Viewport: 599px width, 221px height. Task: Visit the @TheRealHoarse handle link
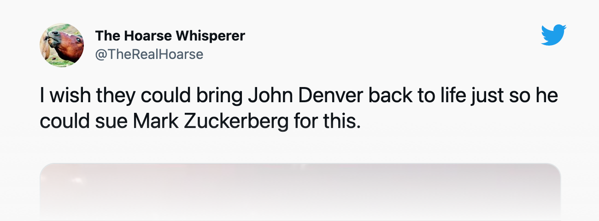pyautogui.click(x=149, y=54)
